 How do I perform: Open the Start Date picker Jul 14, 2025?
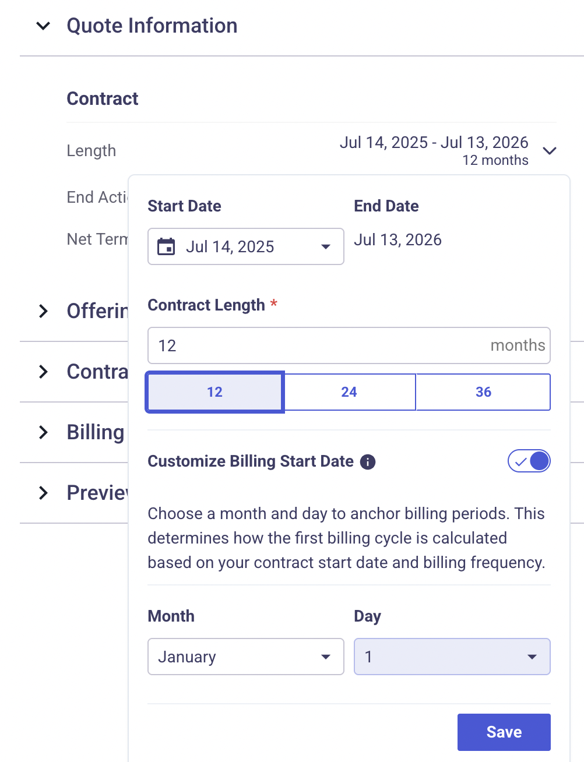pyautogui.click(x=246, y=246)
